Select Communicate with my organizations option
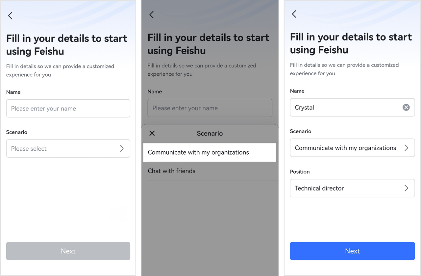 tap(210, 152)
